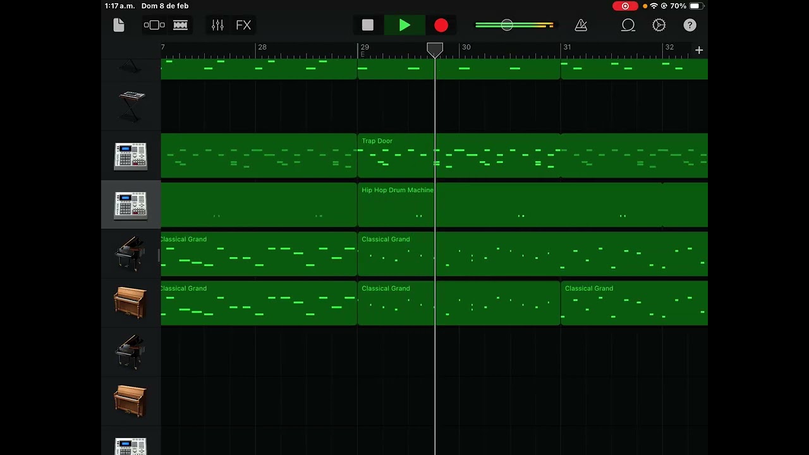Tap the red screen recording indicator
The image size is (809, 455).
[626, 6]
